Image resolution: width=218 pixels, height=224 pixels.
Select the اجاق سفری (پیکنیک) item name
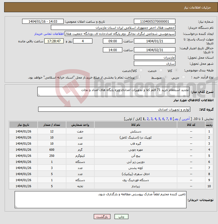136,174
